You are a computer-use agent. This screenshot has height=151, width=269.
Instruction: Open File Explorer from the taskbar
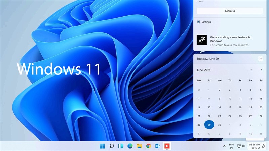pos(139,146)
